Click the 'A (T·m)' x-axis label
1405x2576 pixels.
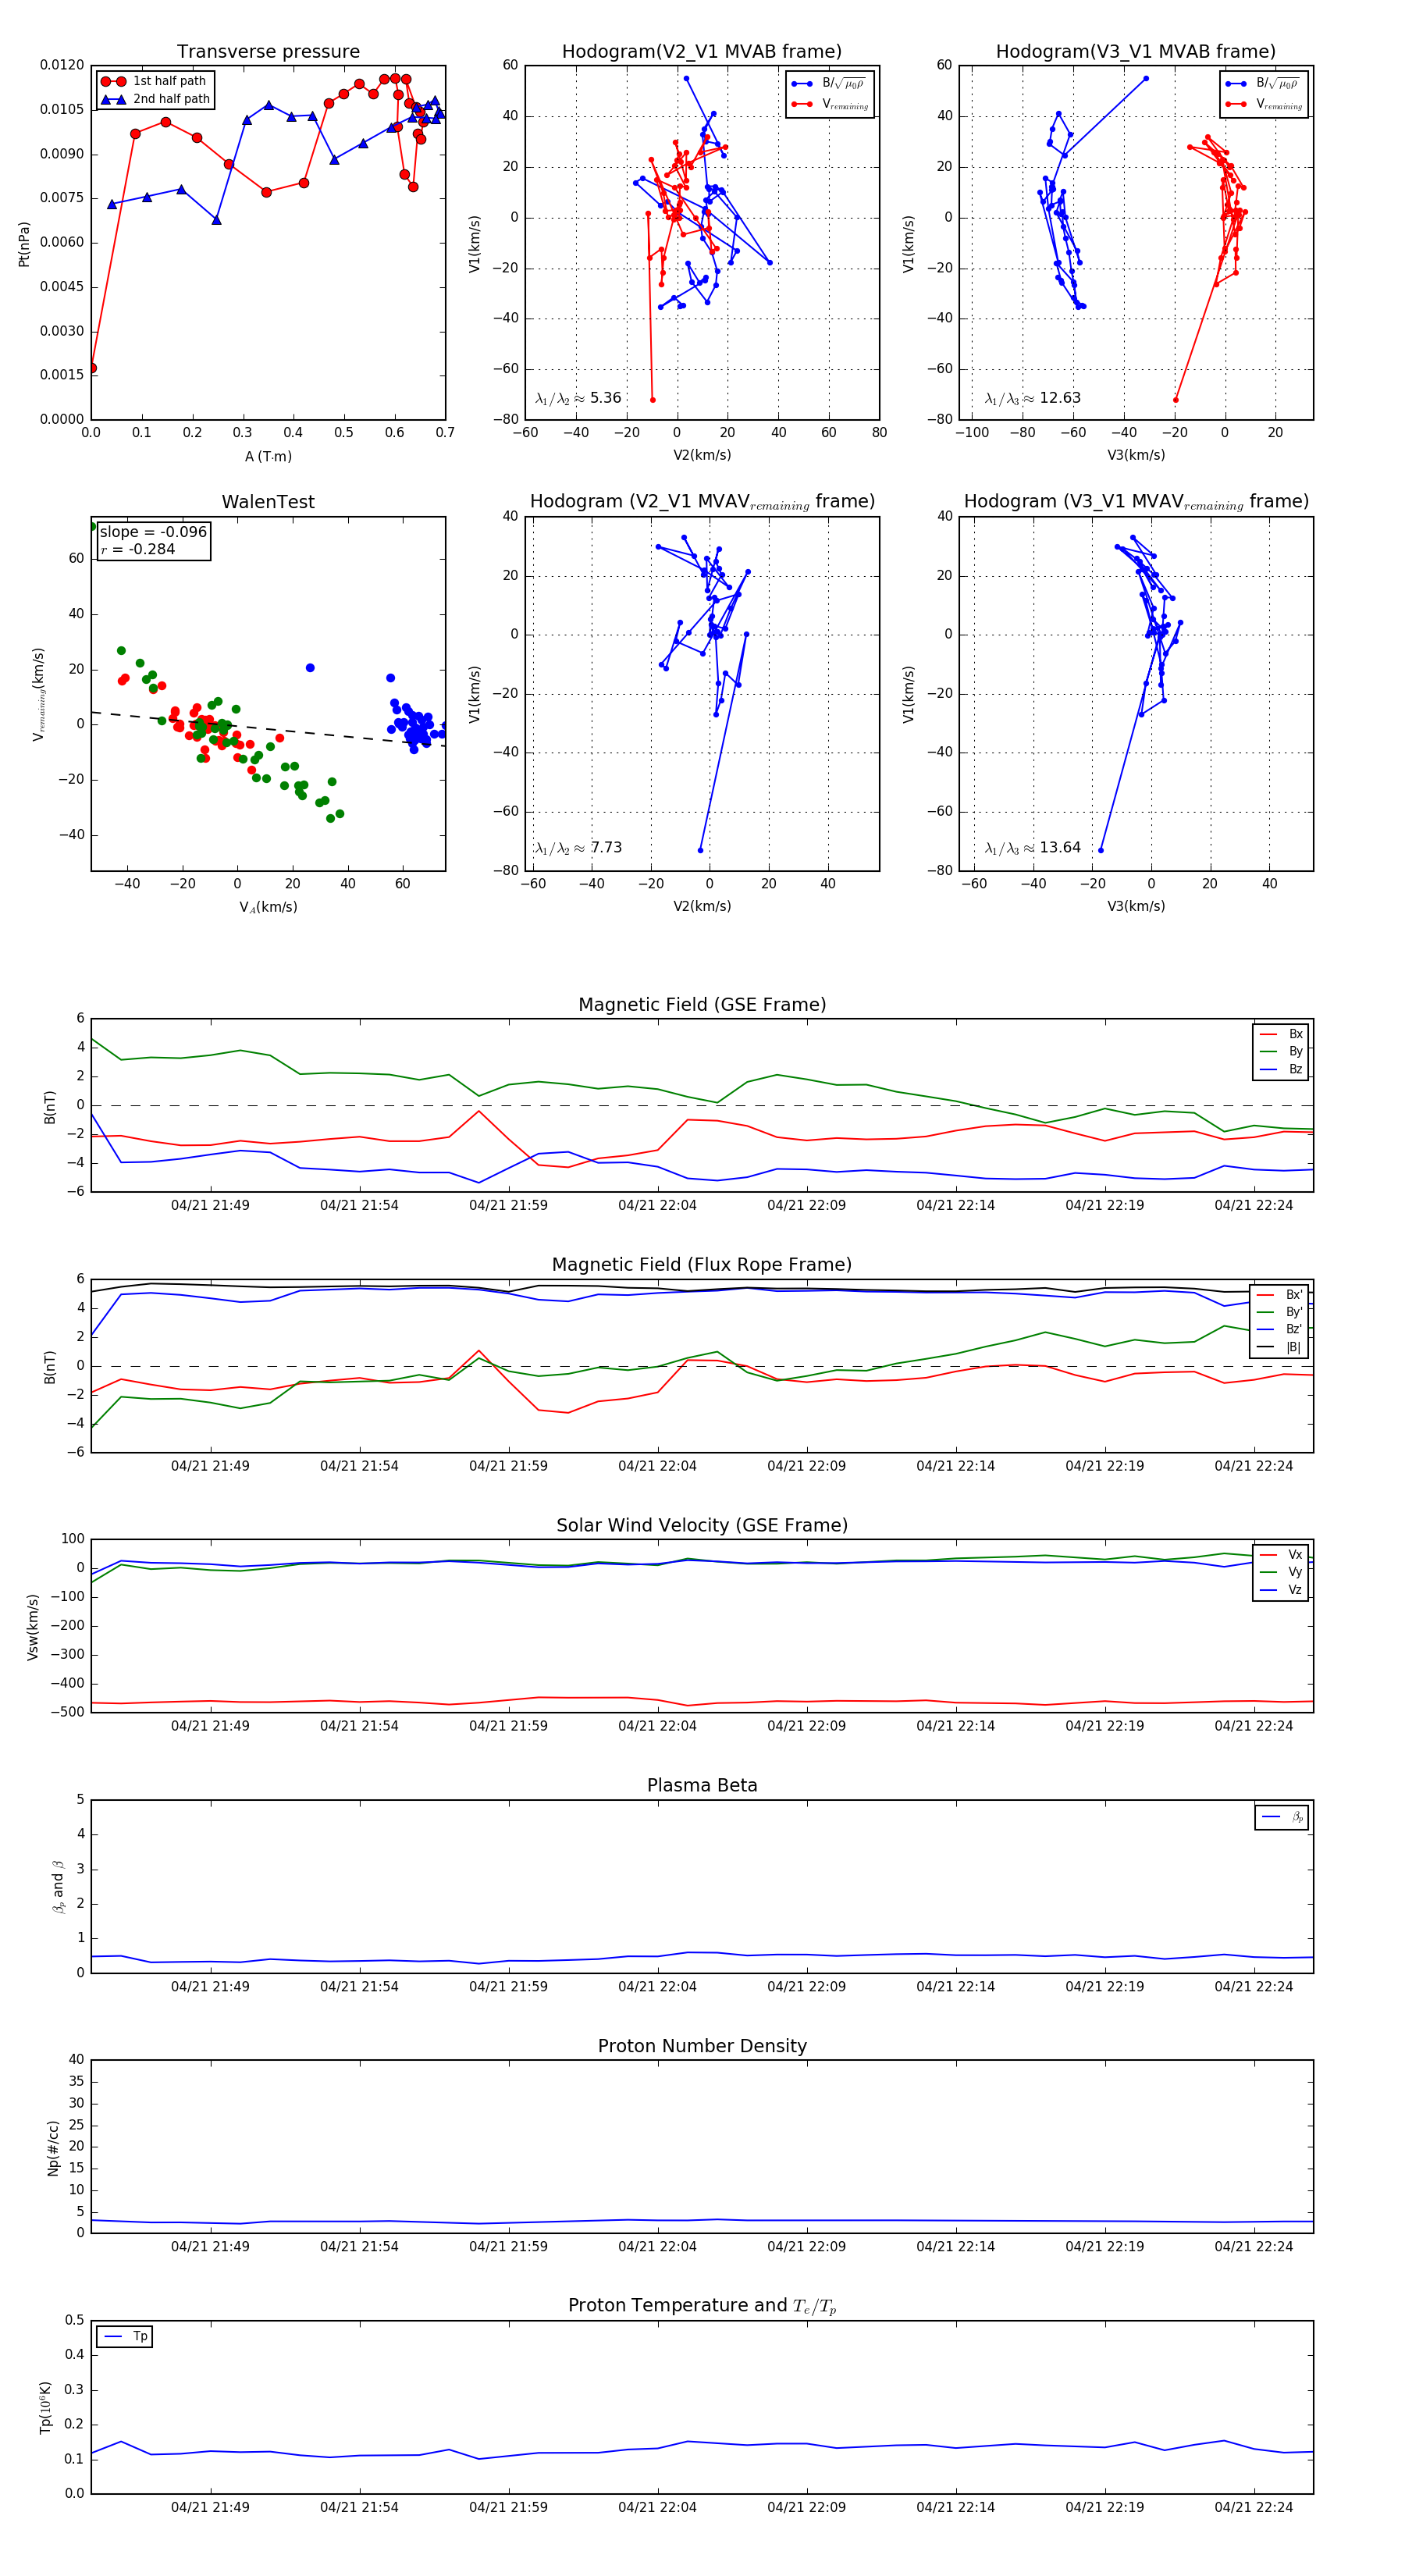[268, 456]
